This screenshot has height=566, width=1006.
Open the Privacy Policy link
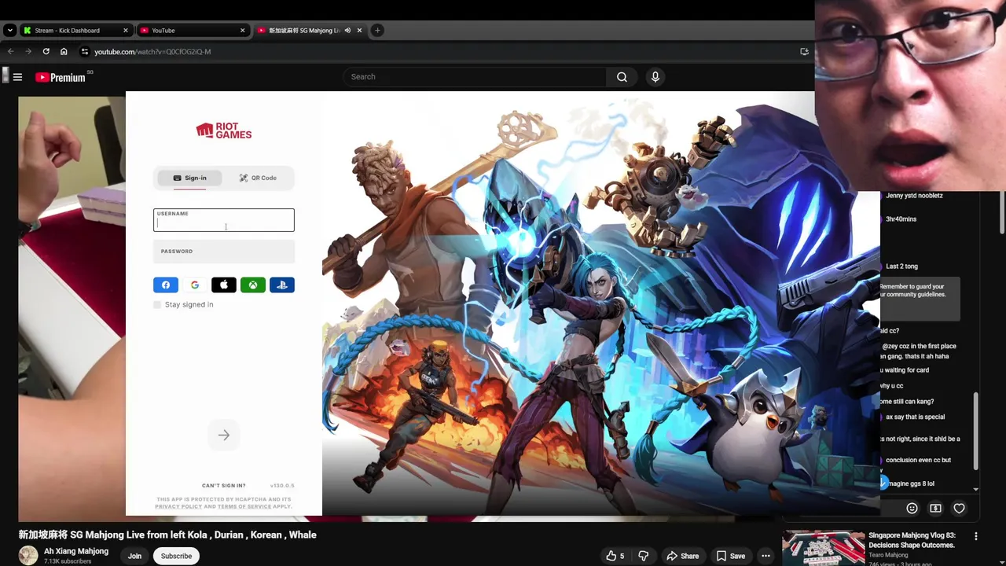click(178, 507)
